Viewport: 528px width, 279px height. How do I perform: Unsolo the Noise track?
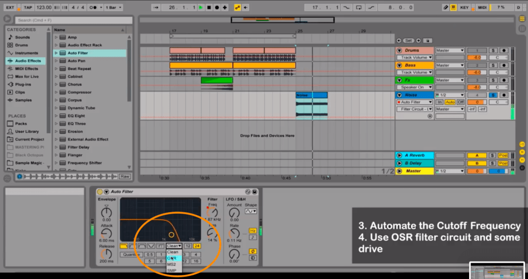pos(493,95)
